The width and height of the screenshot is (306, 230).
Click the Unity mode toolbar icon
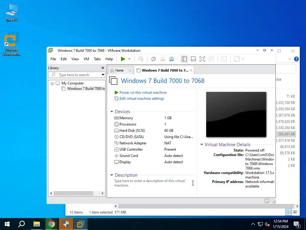point(211,59)
